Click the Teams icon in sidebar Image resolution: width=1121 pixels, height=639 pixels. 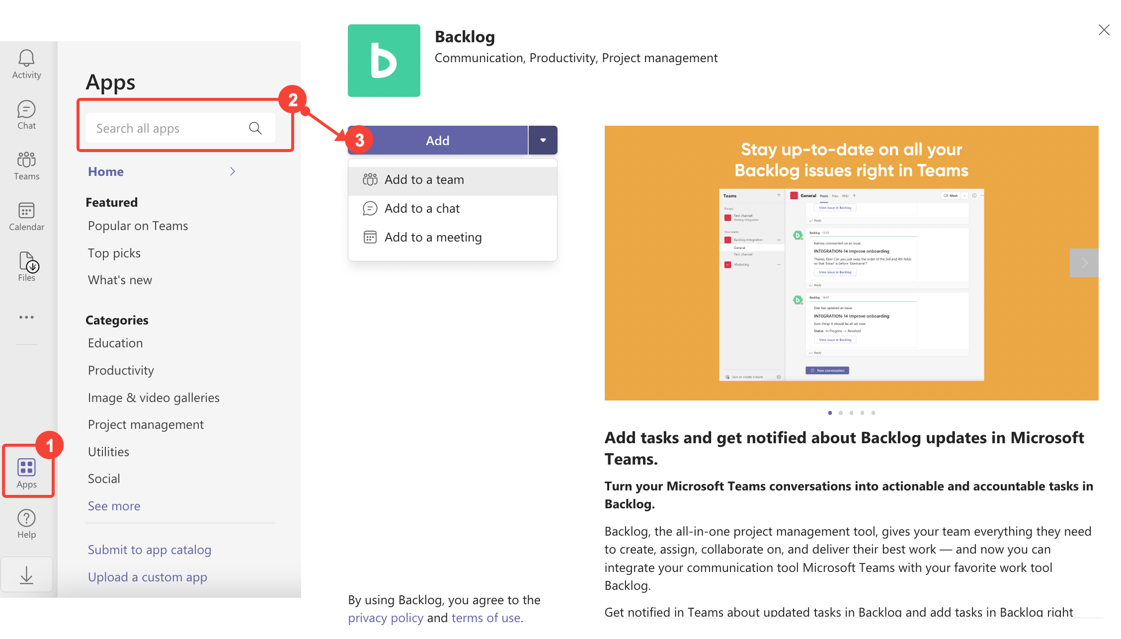[x=26, y=164]
